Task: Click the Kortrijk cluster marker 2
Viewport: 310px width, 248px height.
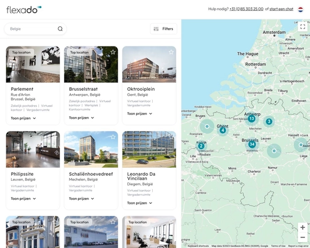Action: [x=201, y=146]
